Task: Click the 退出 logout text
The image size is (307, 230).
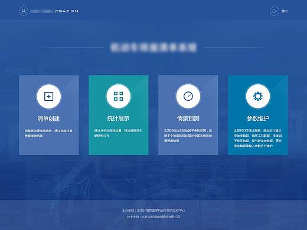Action: [x=285, y=11]
